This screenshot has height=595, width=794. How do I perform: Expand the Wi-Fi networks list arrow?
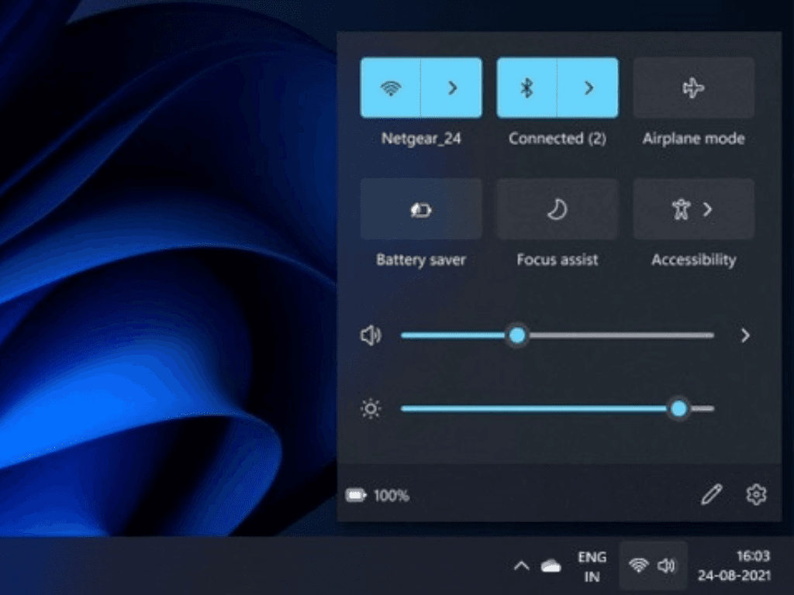(452, 88)
